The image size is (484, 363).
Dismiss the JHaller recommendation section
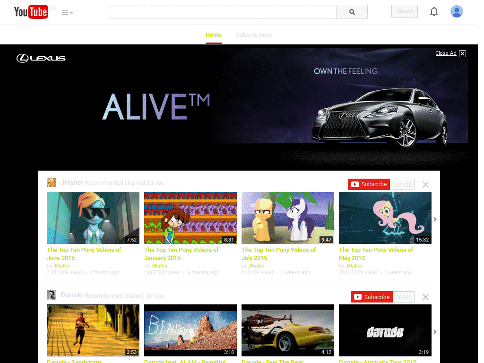(426, 185)
